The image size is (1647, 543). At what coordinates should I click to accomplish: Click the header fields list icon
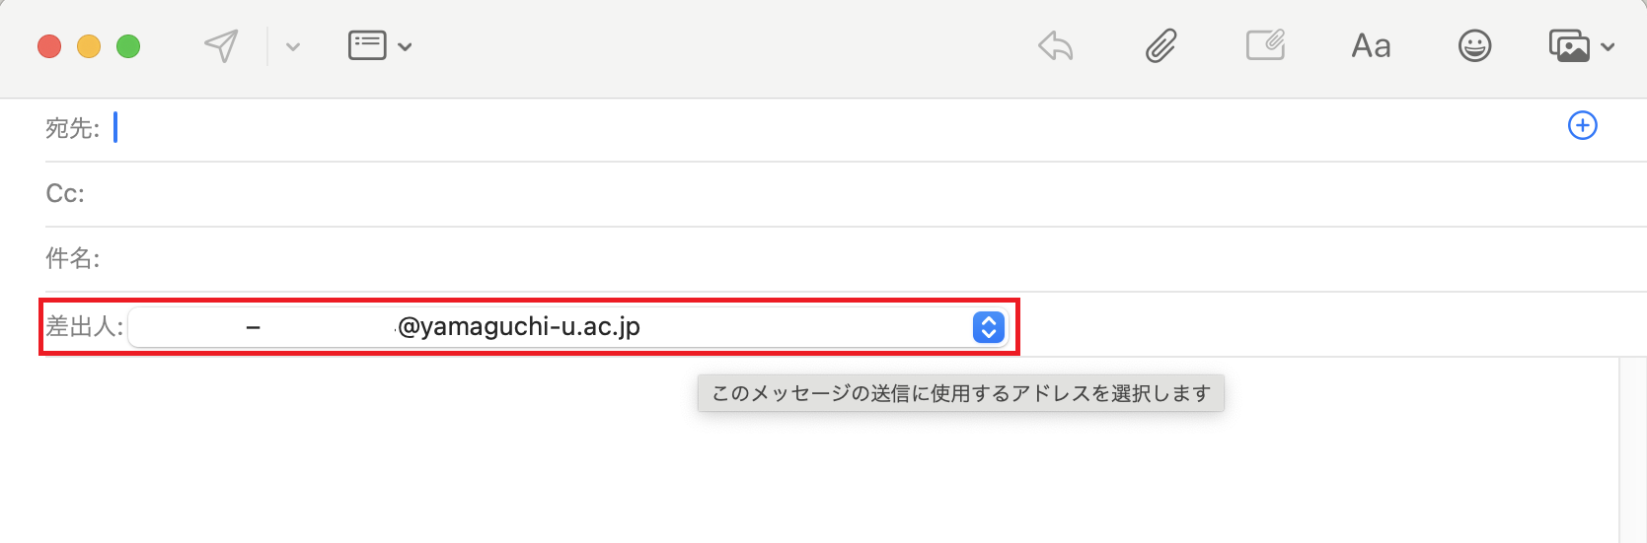click(x=367, y=45)
